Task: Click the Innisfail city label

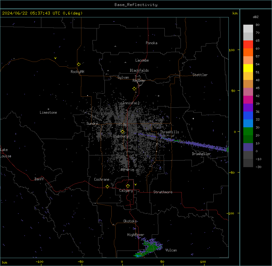Action: (131, 103)
